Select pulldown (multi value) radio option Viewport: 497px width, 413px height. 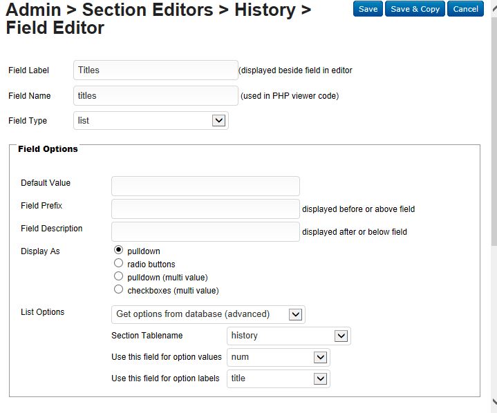coord(118,276)
